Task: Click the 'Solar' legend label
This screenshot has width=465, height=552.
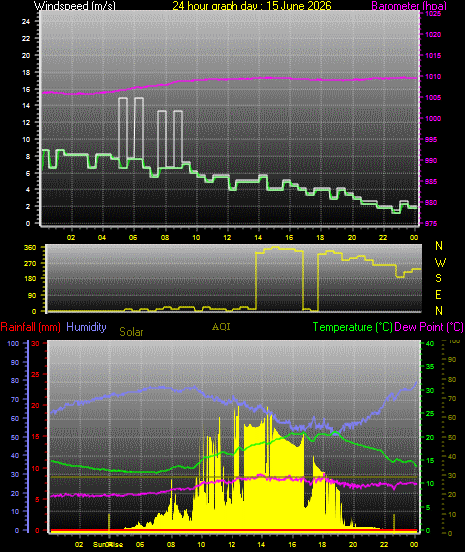Action: pos(131,332)
